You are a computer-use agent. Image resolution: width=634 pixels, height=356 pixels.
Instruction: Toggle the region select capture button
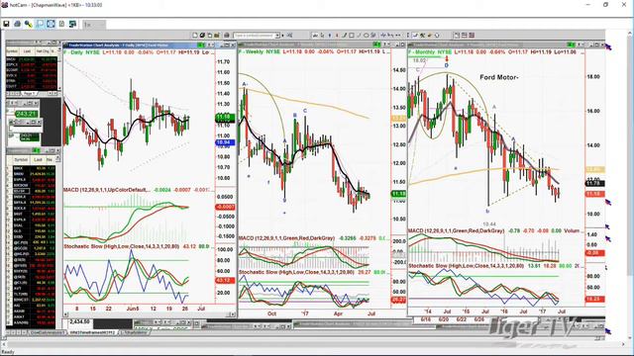click(x=40, y=24)
